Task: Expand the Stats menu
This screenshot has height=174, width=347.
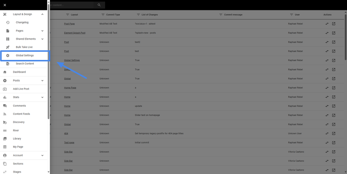Action: click(x=42, y=97)
